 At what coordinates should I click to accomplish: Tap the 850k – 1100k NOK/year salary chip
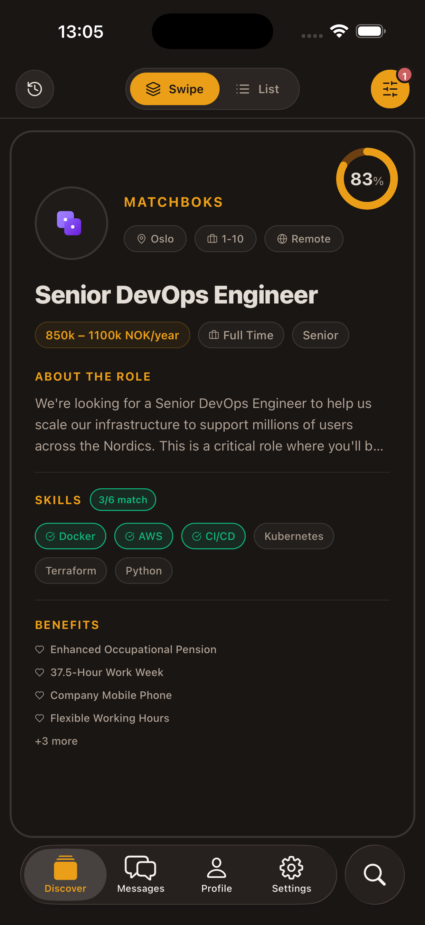(x=112, y=335)
